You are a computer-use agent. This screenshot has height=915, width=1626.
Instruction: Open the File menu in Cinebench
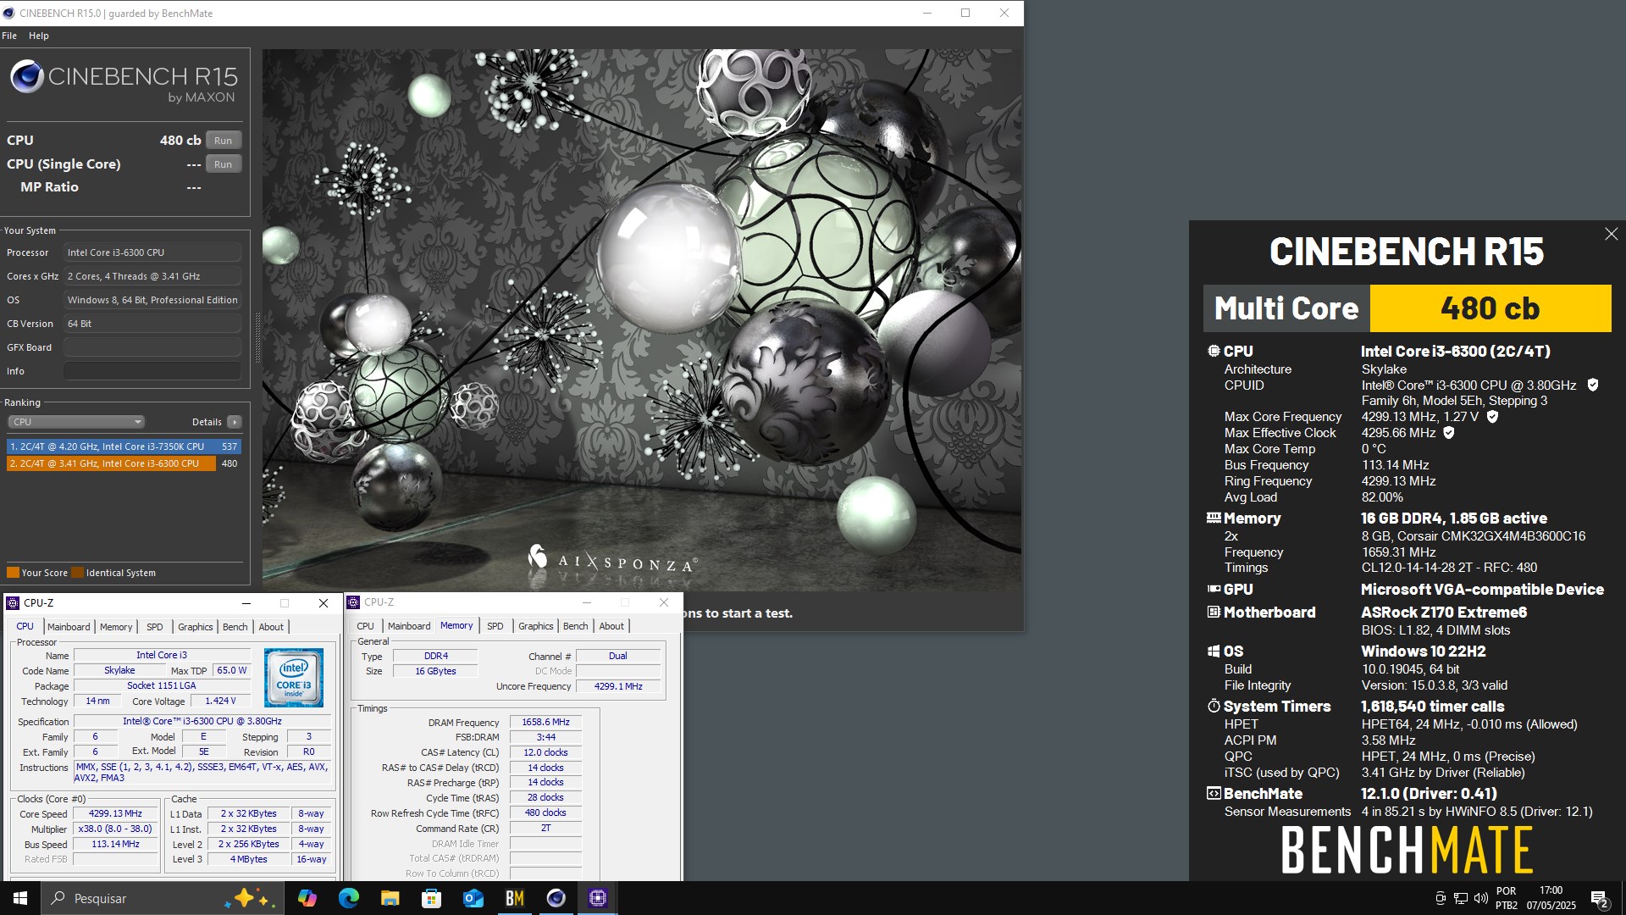point(9,36)
